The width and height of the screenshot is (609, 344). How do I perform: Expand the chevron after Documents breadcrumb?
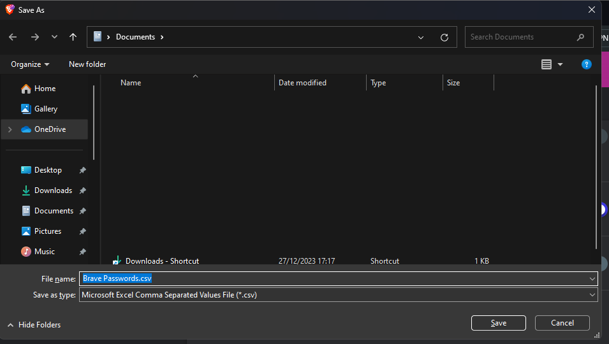(x=162, y=37)
